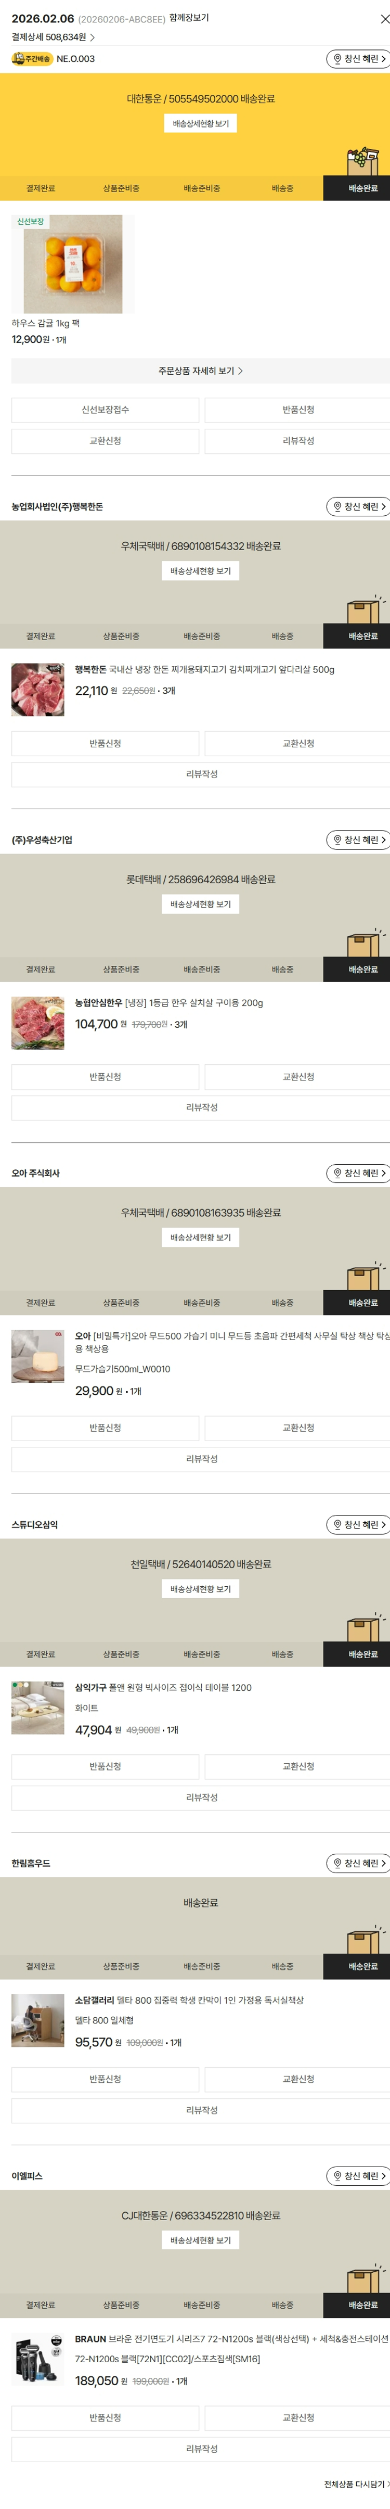Open the 행복한돈 pork product image
Image resolution: width=390 pixels, height=2509 pixels.
38,690
